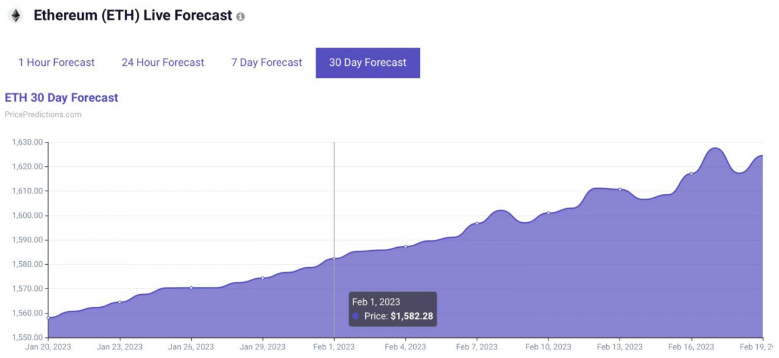Select the 30 Day Forecast tab
Viewport: 779px width, 358px height.
click(x=368, y=63)
